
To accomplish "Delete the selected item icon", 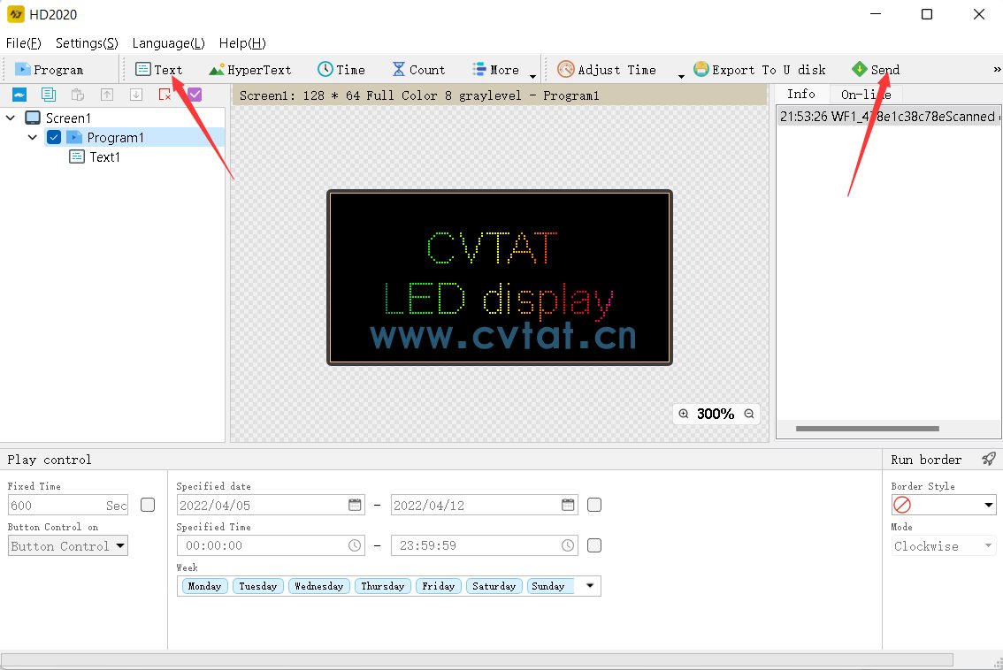I will [x=165, y=95].
